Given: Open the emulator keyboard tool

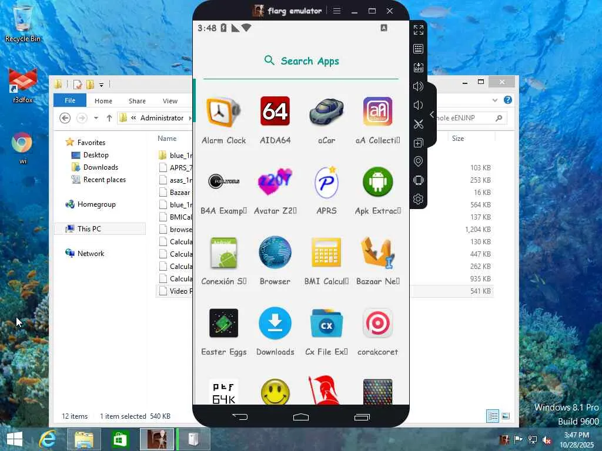Looking at the screenshot, I should point(419,49).
